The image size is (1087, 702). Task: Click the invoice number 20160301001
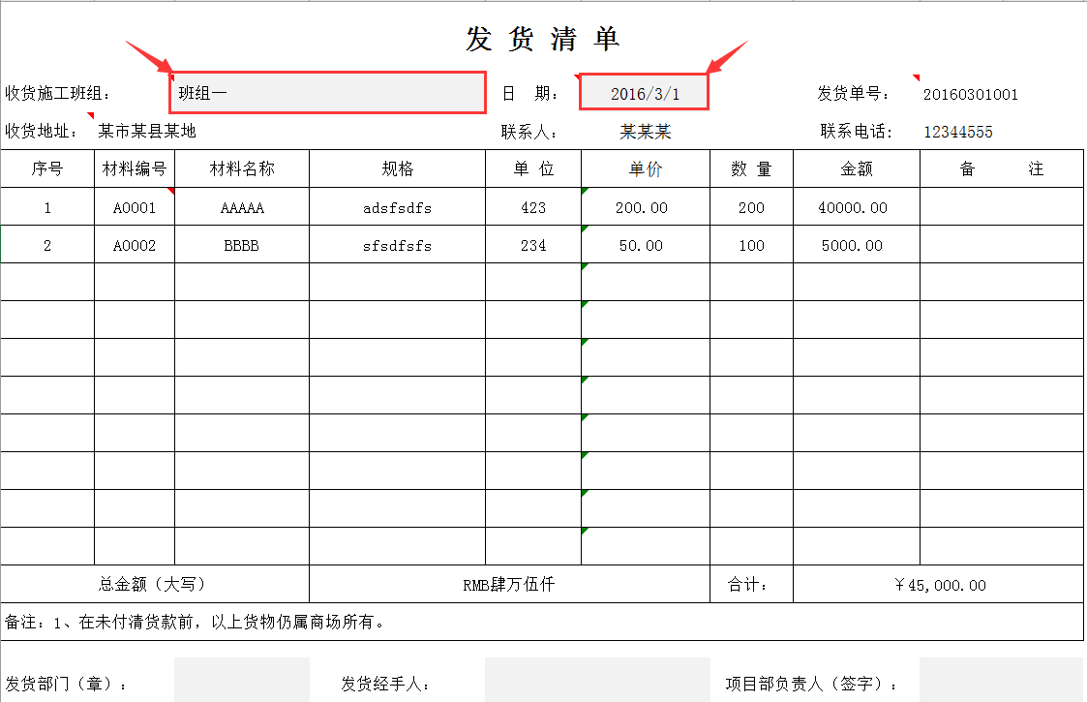971,94
